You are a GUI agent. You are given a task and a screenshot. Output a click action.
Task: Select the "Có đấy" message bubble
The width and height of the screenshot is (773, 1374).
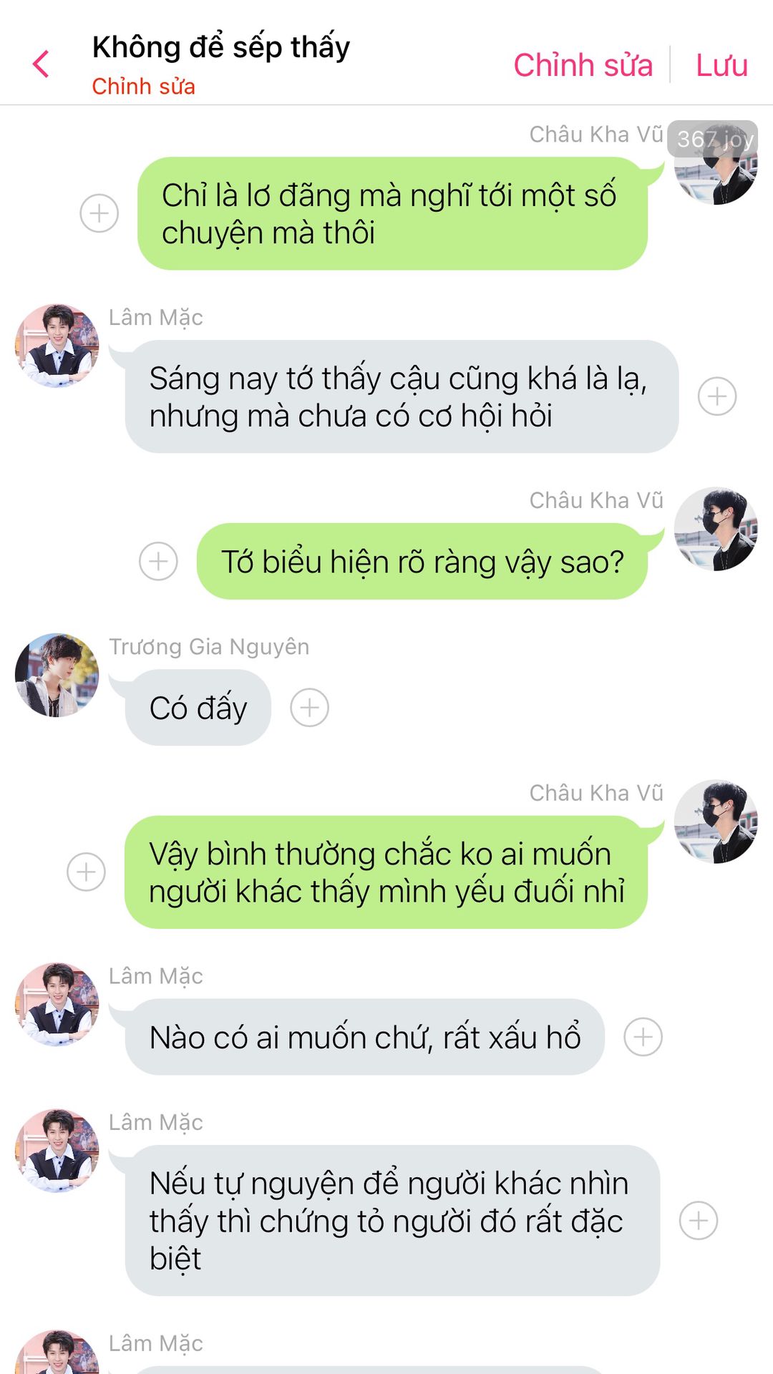pos(198,708)
